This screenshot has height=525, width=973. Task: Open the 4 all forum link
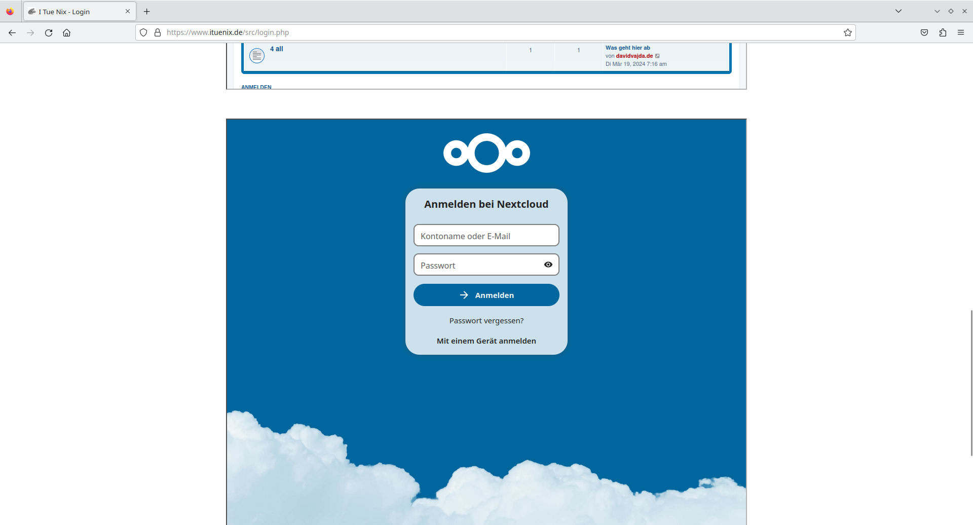coord(276,49)
